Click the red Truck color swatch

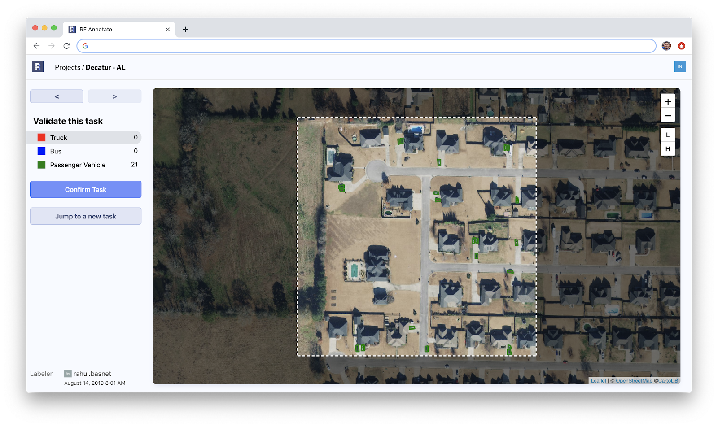click(41, 138)
